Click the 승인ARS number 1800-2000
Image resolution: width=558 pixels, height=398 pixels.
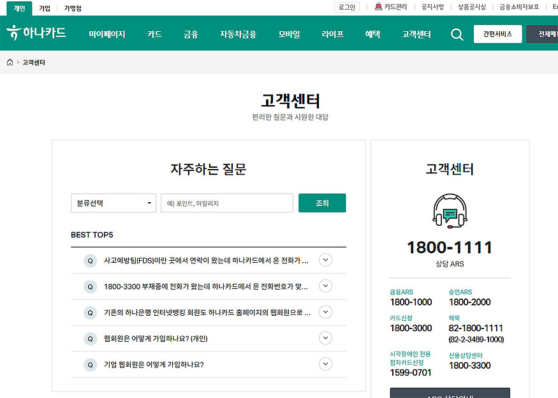coord(470,302)
